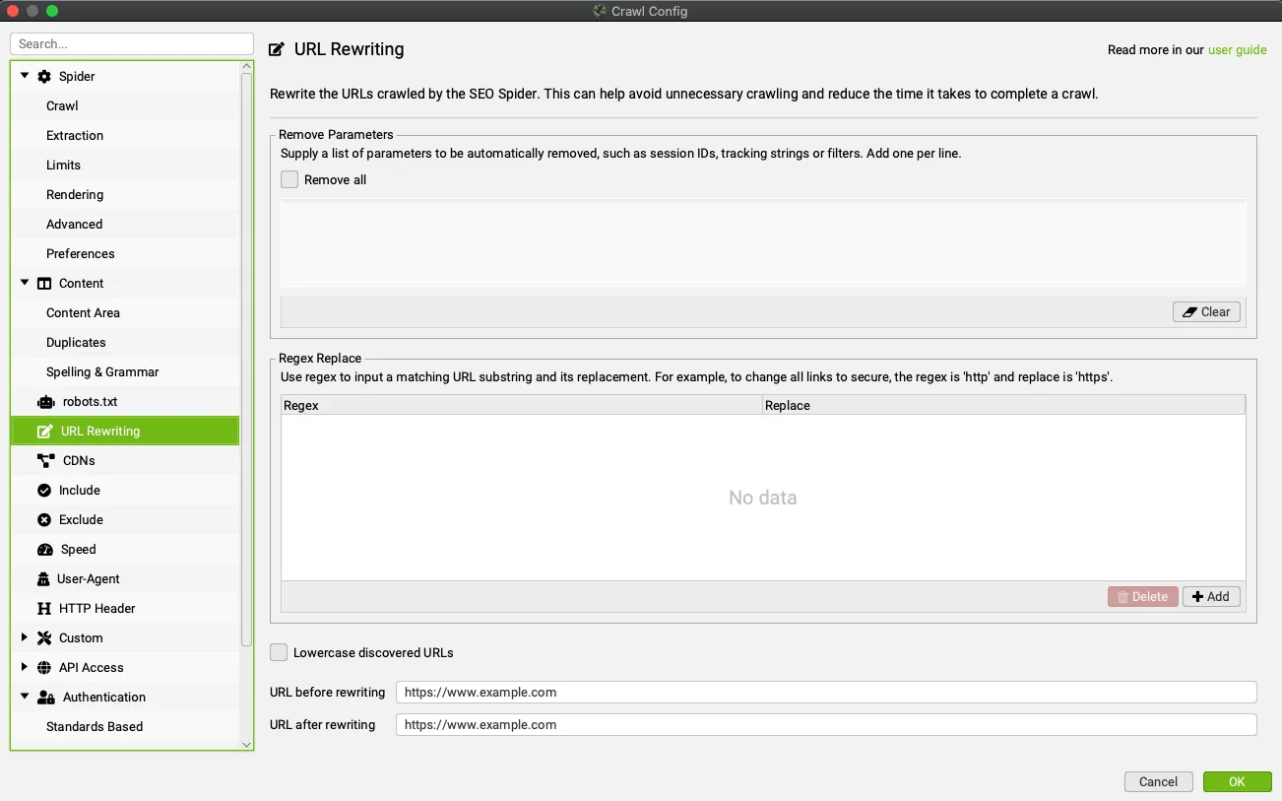
Task: Go to the Rendering settings page
Action: pos(75,195)
